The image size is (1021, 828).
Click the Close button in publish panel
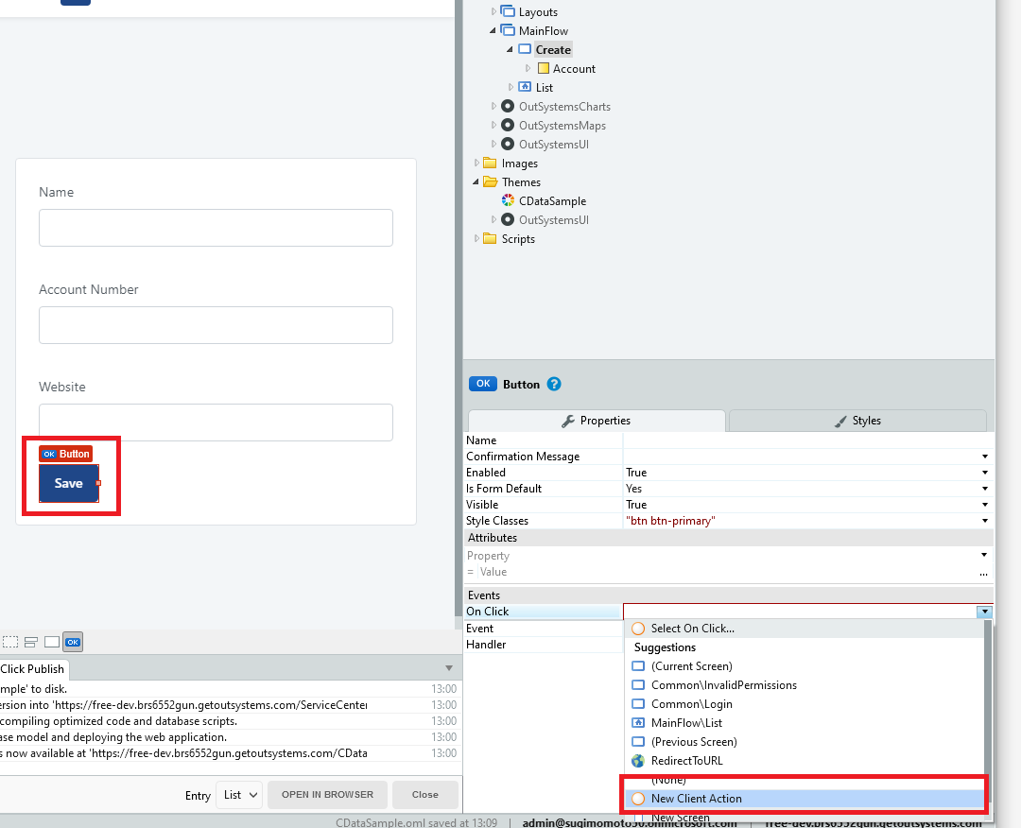[425, 795]
